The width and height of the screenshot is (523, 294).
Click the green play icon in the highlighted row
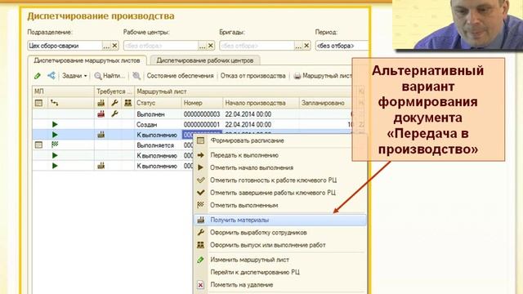pyautogui.click(x=55, y=135)
